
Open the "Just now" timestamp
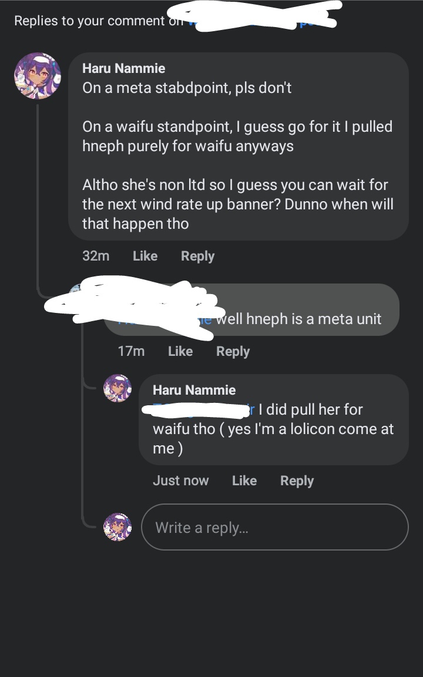coord(180,481)
